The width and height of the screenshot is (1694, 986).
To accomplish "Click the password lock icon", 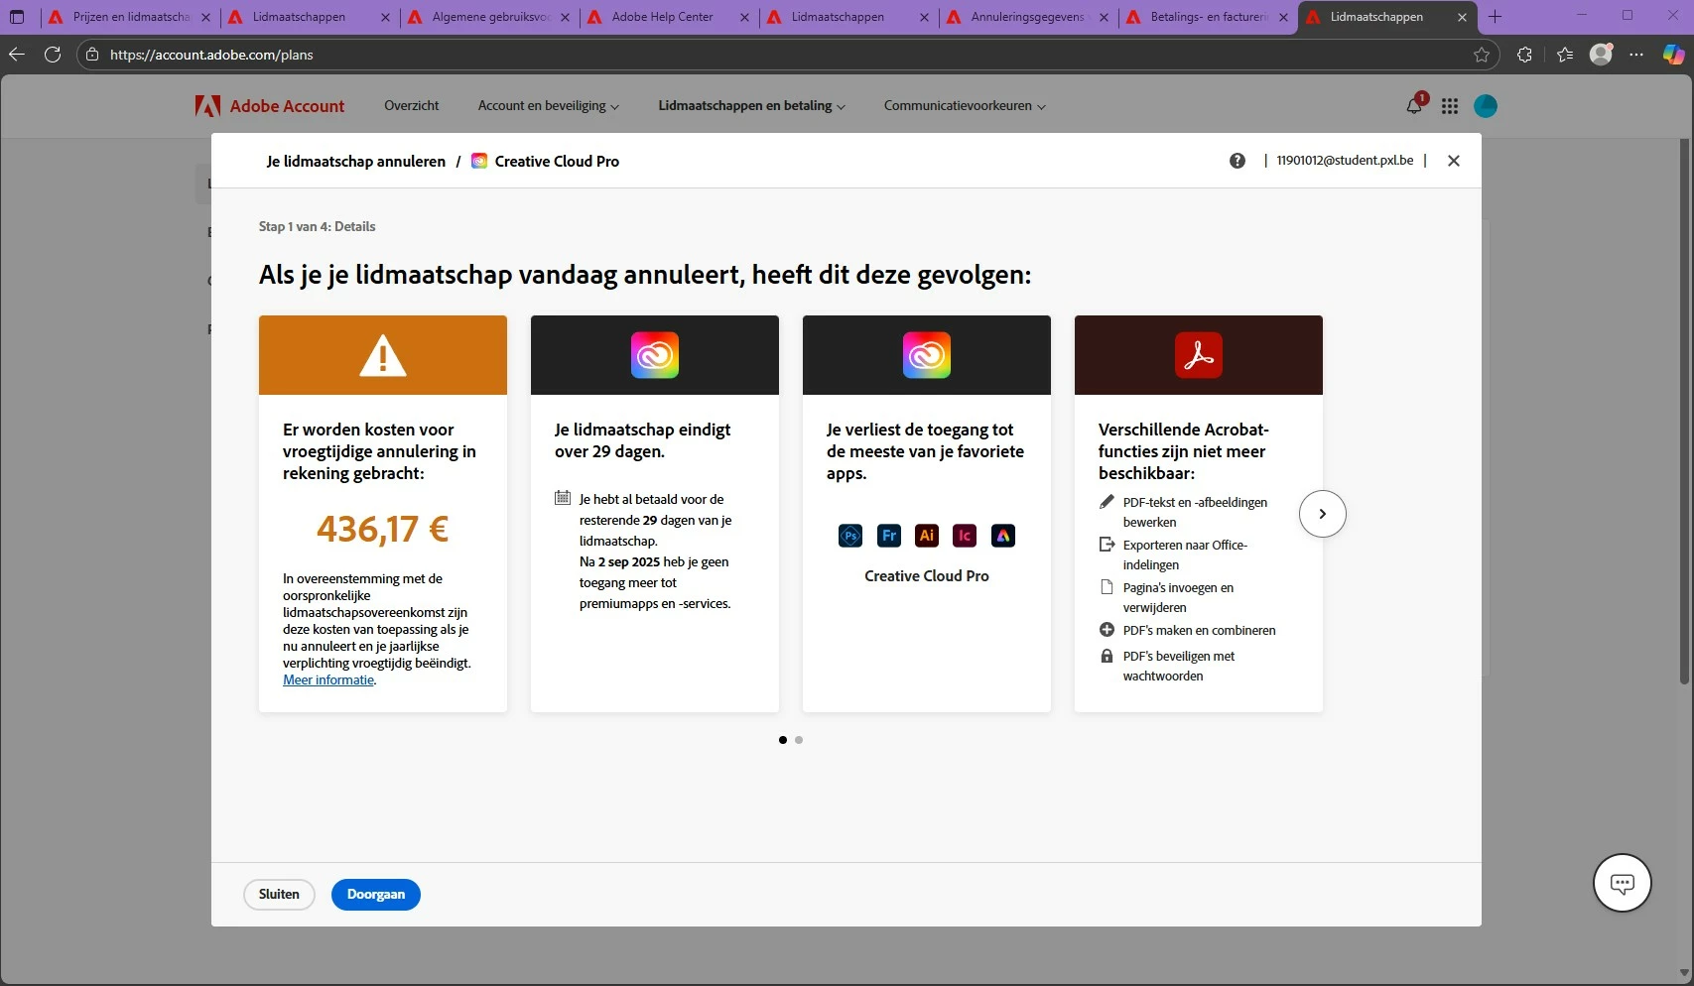I will click(1107, 656).
